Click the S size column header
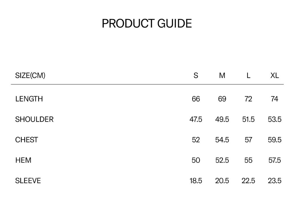This screenshot has width=300, height=200. (196, 75)
